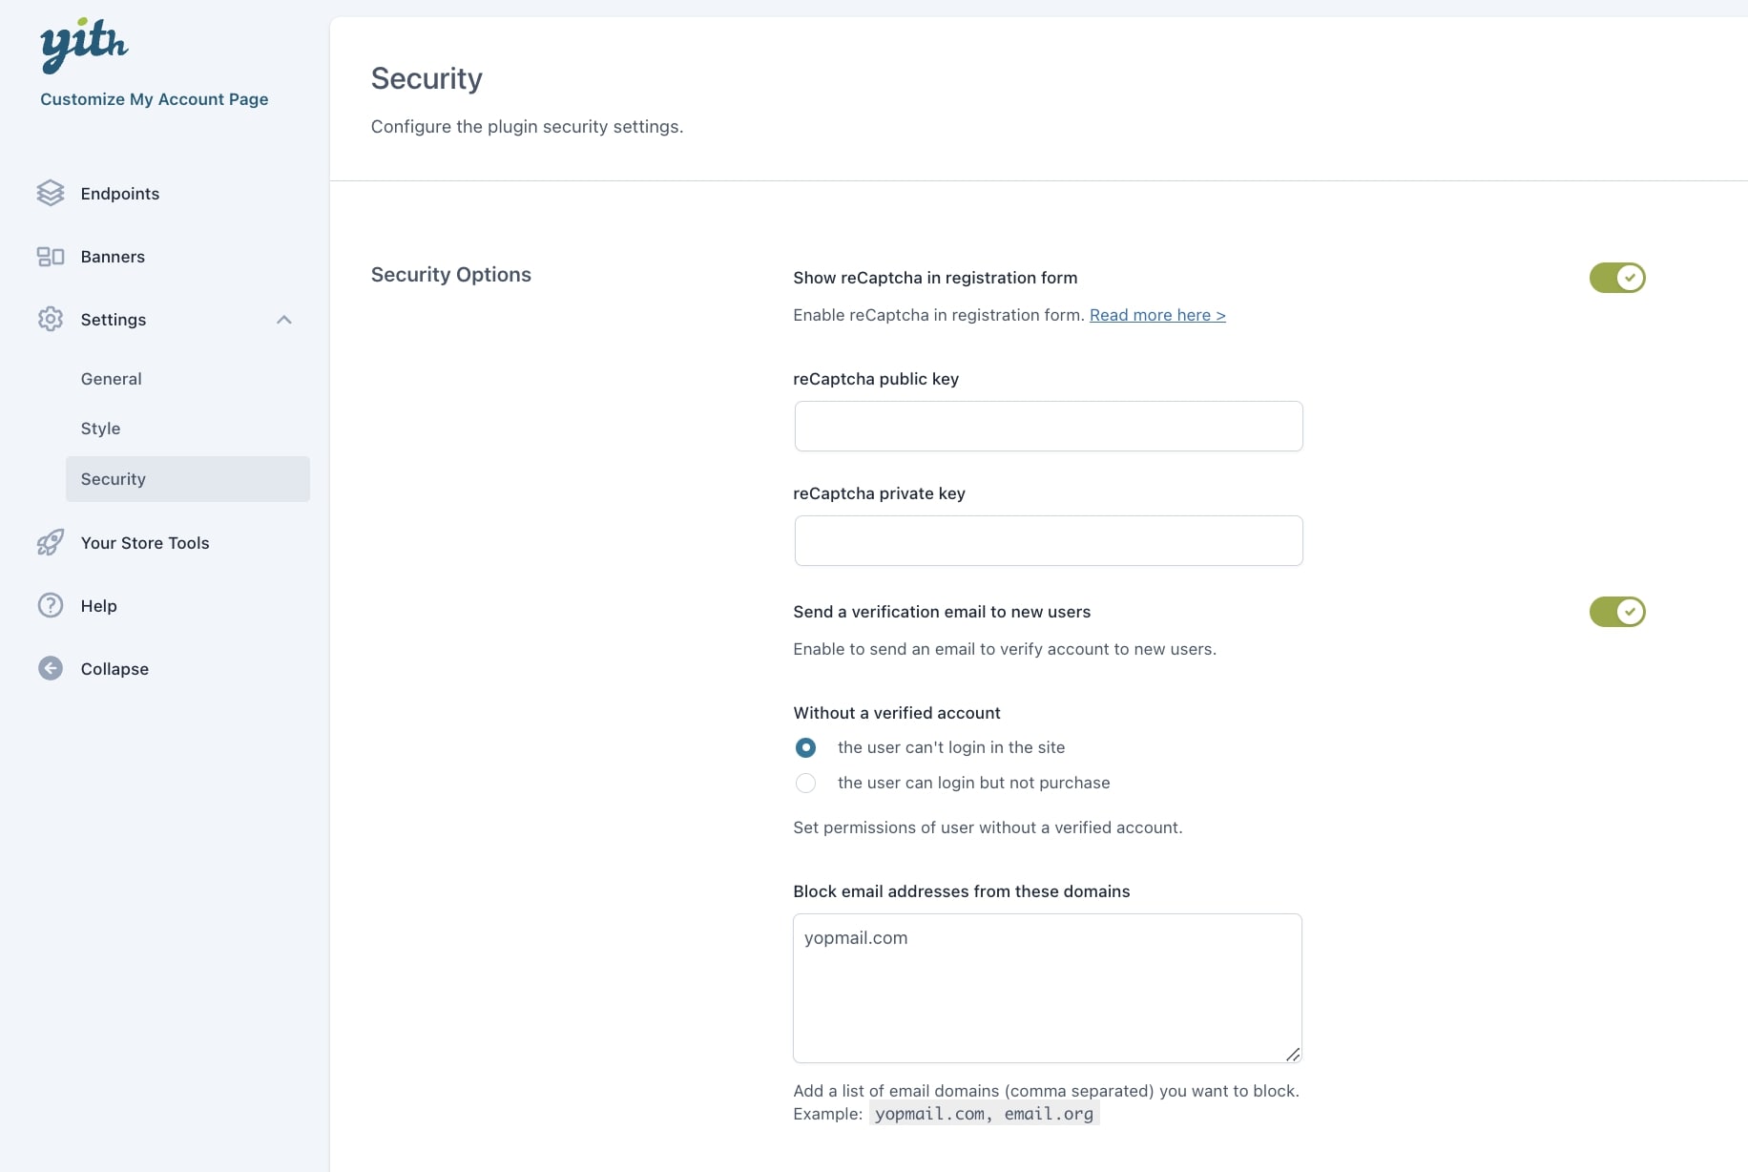Click the Endpoints layers icon
Image resolution: width=1748 pixels, height=1172 pixels.
point(51,194)
